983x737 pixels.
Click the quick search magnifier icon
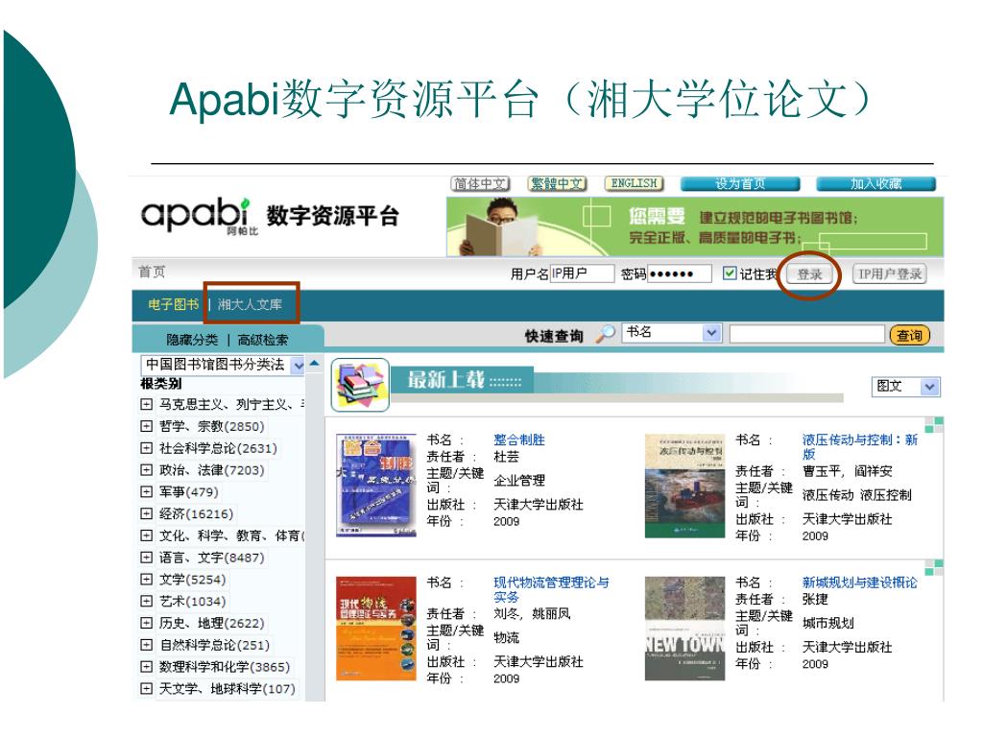click(x=605, y=333)
